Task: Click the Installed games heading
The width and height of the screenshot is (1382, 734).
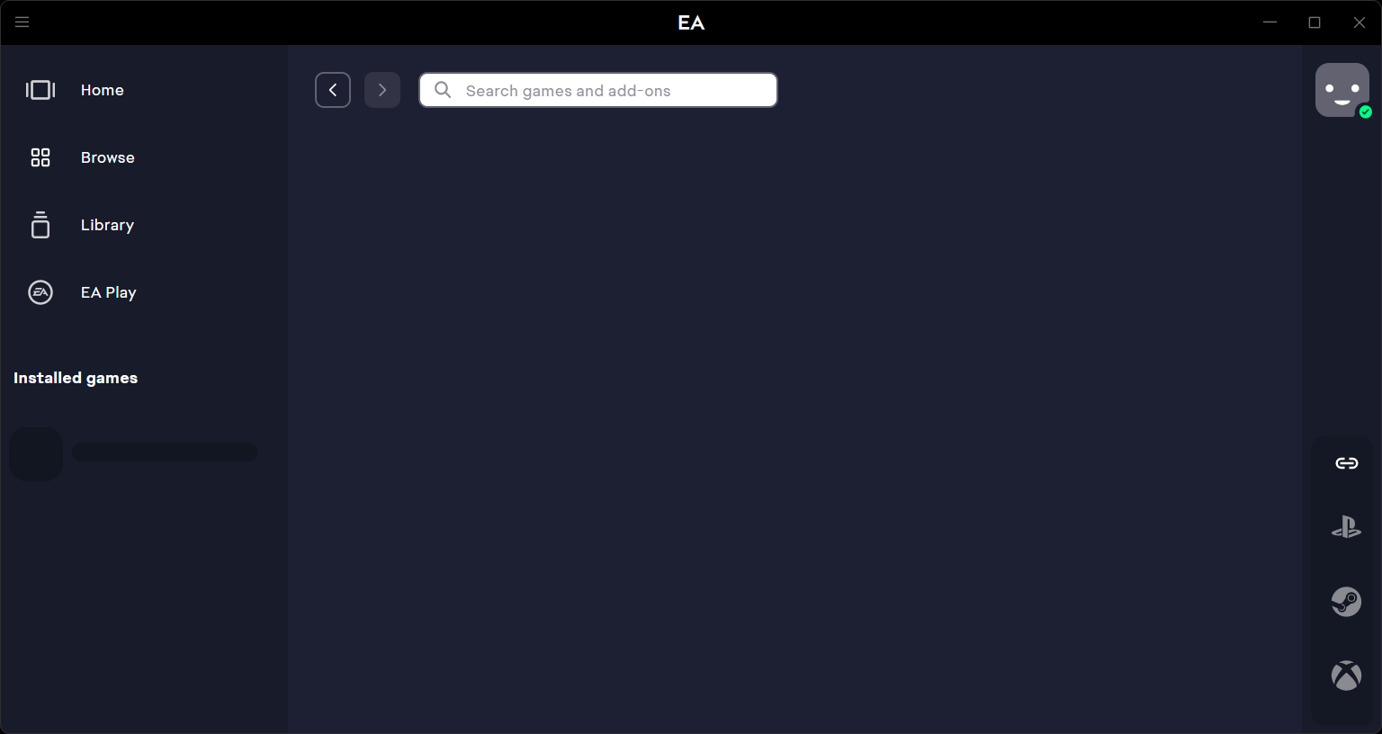Action: click(x=75, y=378)
